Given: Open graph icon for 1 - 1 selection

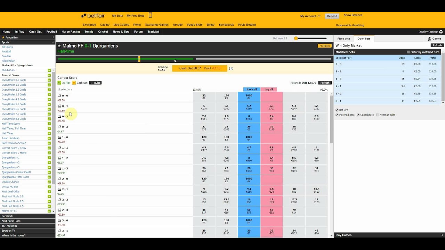Looking at the screenshot, I should (x=59, y=148).
